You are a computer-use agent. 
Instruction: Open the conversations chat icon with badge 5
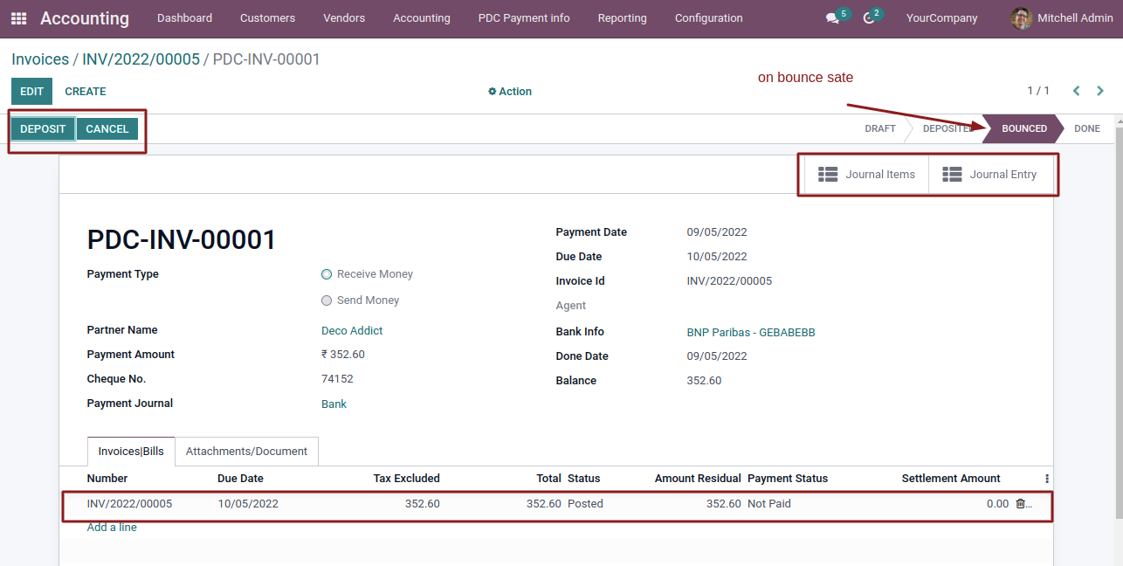[x=832, y=18]
